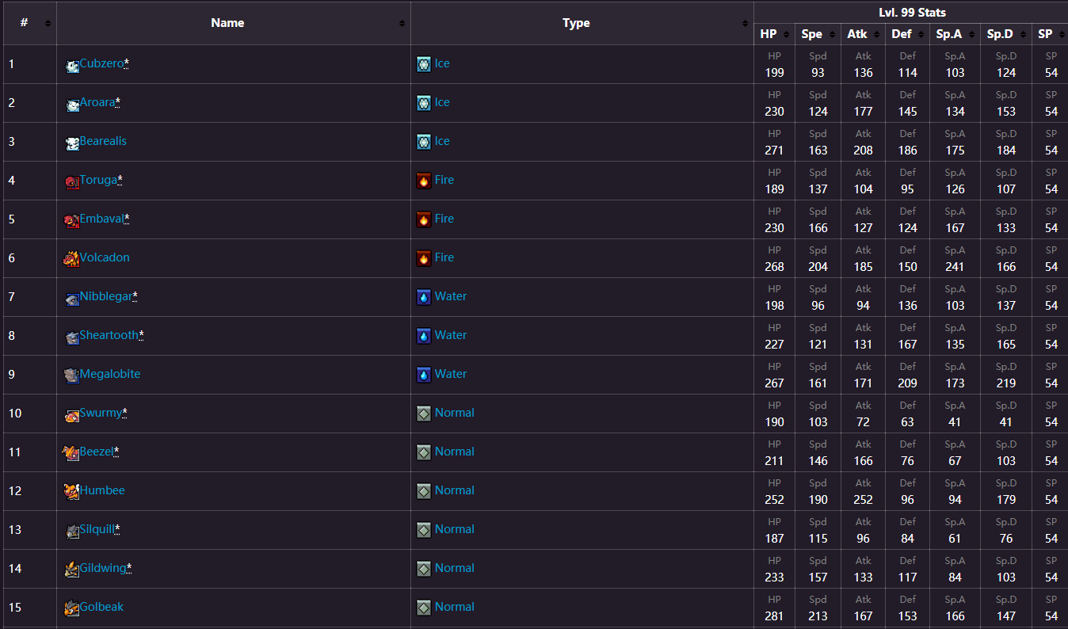Open the Normal type link in Silquill's row

coord(455,529)
